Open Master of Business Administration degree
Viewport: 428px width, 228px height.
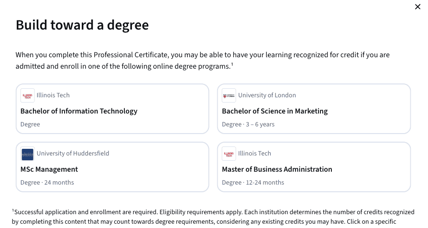(x=277, y=169)
